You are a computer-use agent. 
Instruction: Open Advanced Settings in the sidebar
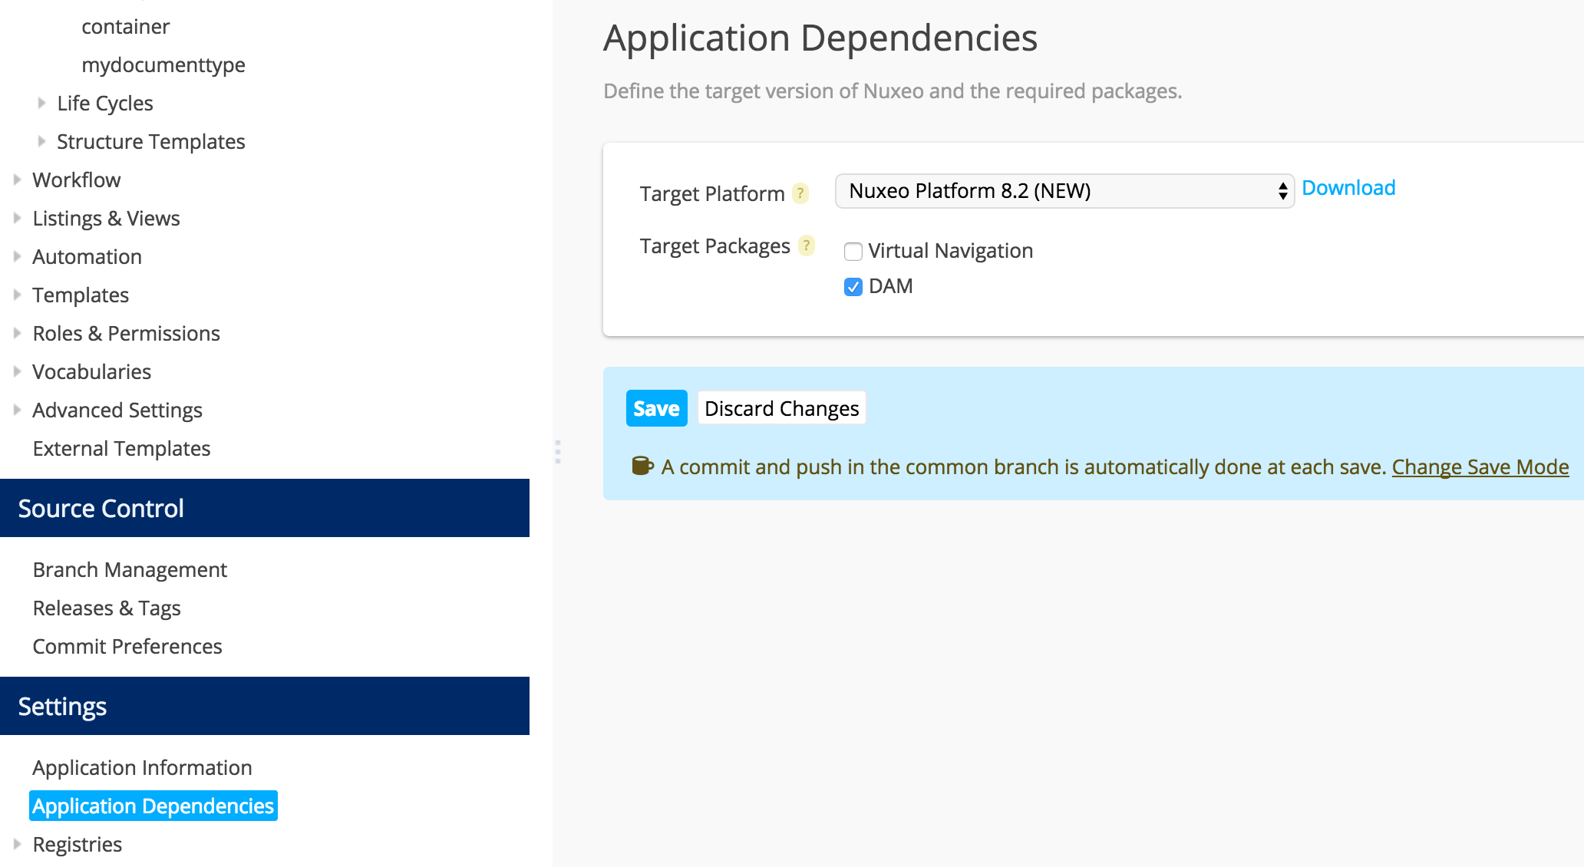click(117, 410)
